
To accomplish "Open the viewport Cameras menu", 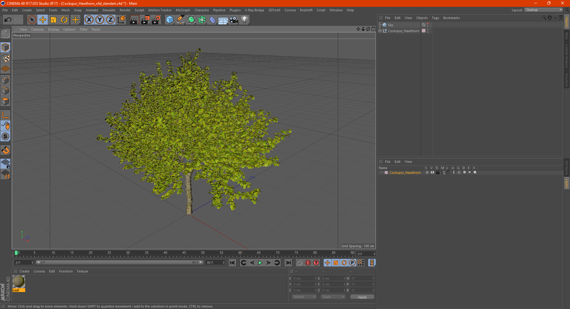I will tap(37, 29).
